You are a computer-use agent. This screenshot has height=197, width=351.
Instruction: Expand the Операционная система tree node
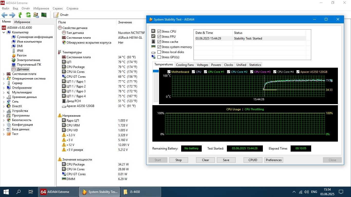point(4,78)
